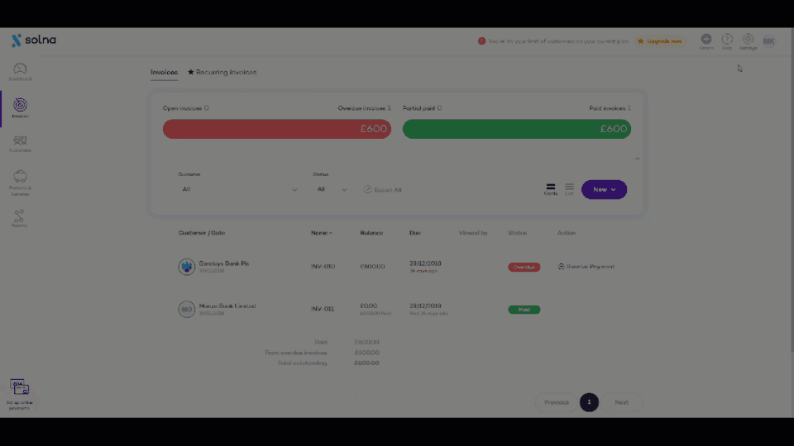Open the Settings gear icon
Screen dimensions: 794x446
pyautogui.click(x=748, y=41)
